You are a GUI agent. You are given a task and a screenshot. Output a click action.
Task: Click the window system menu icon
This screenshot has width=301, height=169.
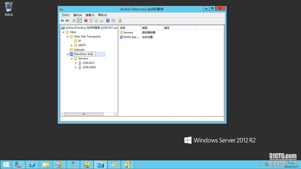(x=62, y=9)
